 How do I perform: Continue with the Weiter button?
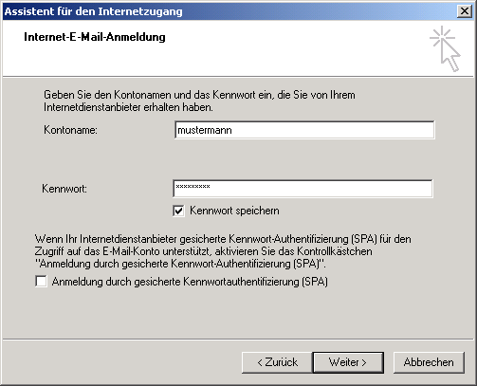pyautogui.click(x=348, y=362)
